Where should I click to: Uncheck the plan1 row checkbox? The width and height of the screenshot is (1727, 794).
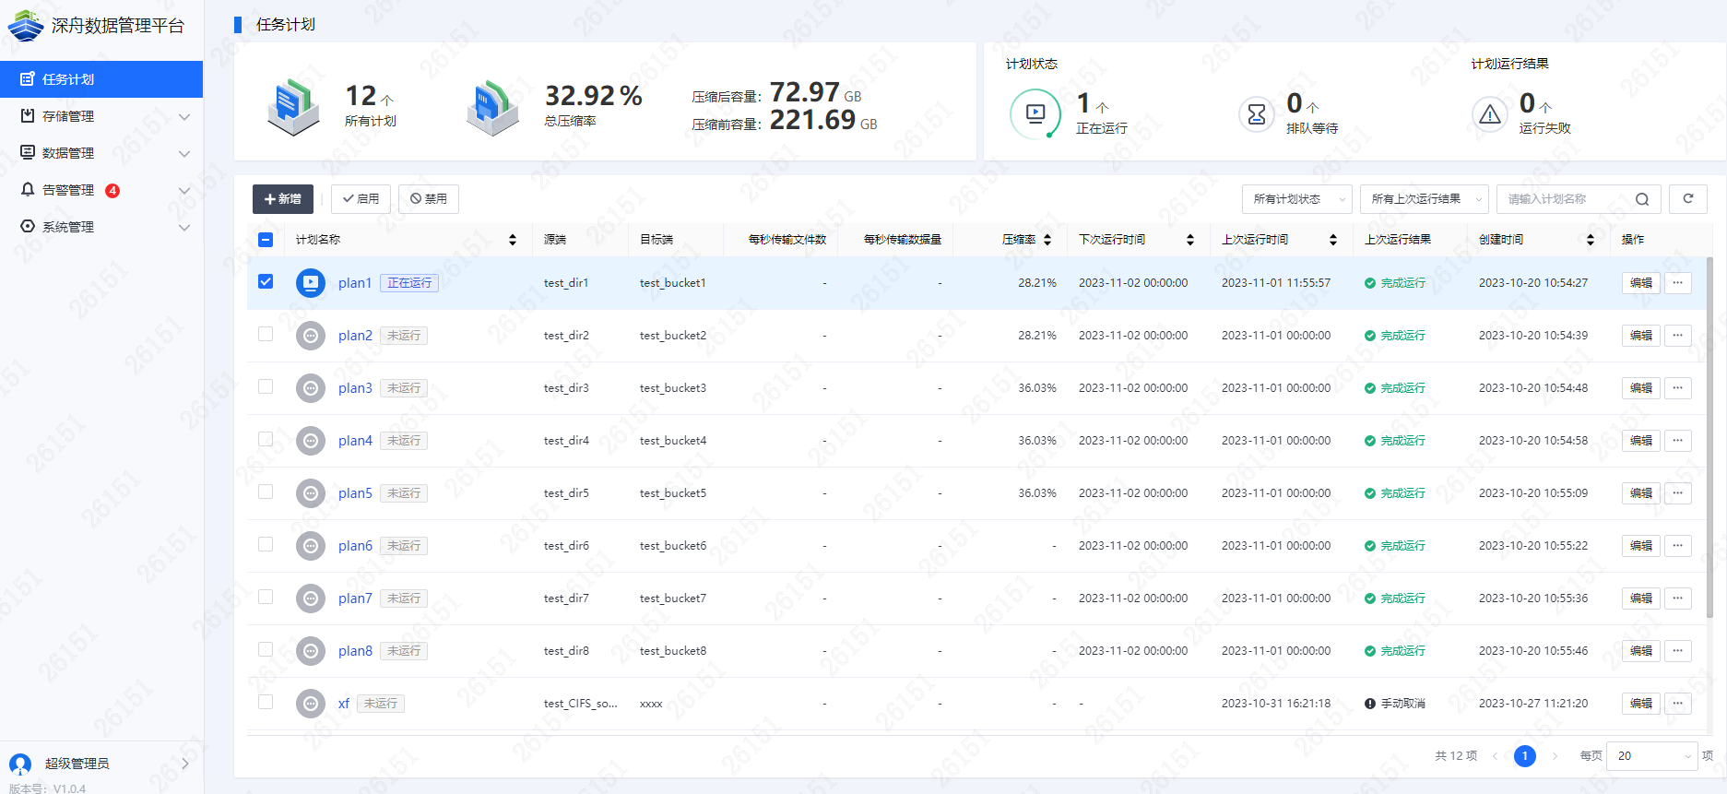[266, 282]
